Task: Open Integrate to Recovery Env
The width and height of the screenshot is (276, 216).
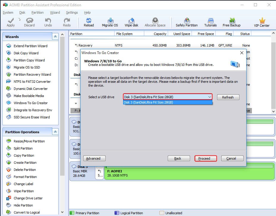Action: (x=29, y=110)
